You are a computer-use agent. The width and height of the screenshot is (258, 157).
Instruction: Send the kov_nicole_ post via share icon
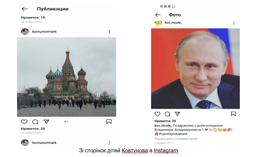[177, 114]
